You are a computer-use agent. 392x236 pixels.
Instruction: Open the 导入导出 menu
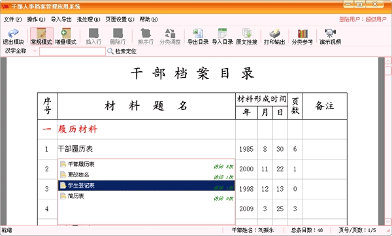[x=61, y=19]
